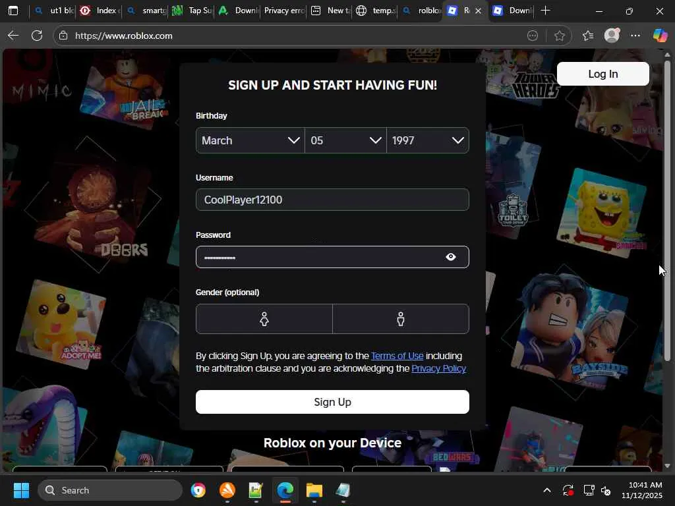The image size is (675, 506).
Task: Click the site lock icon in address bar
Action: tap(63, 36)
